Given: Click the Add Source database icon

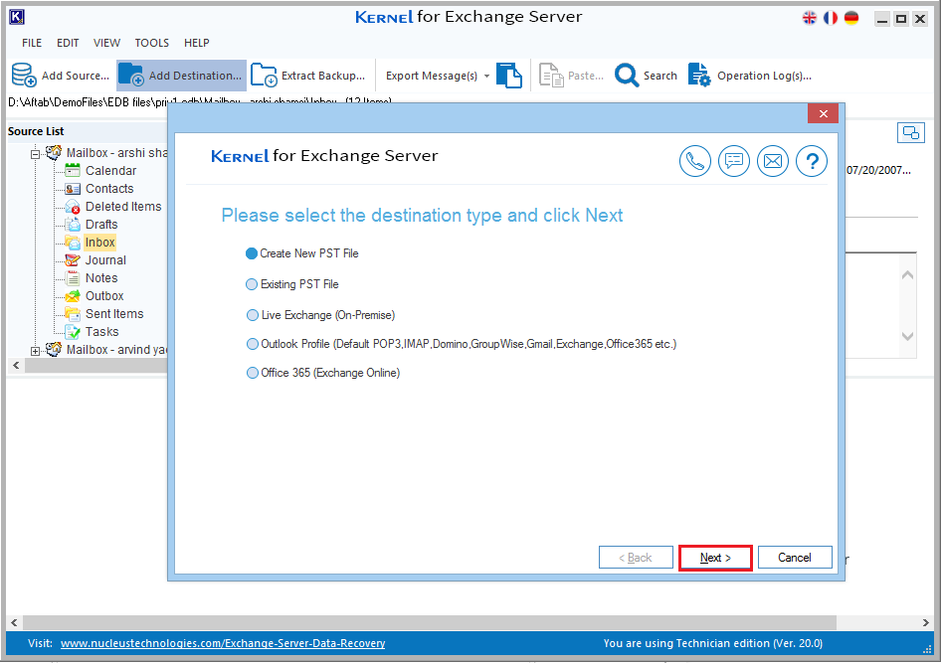Looking at the screenshot, I should pos(24,75).
